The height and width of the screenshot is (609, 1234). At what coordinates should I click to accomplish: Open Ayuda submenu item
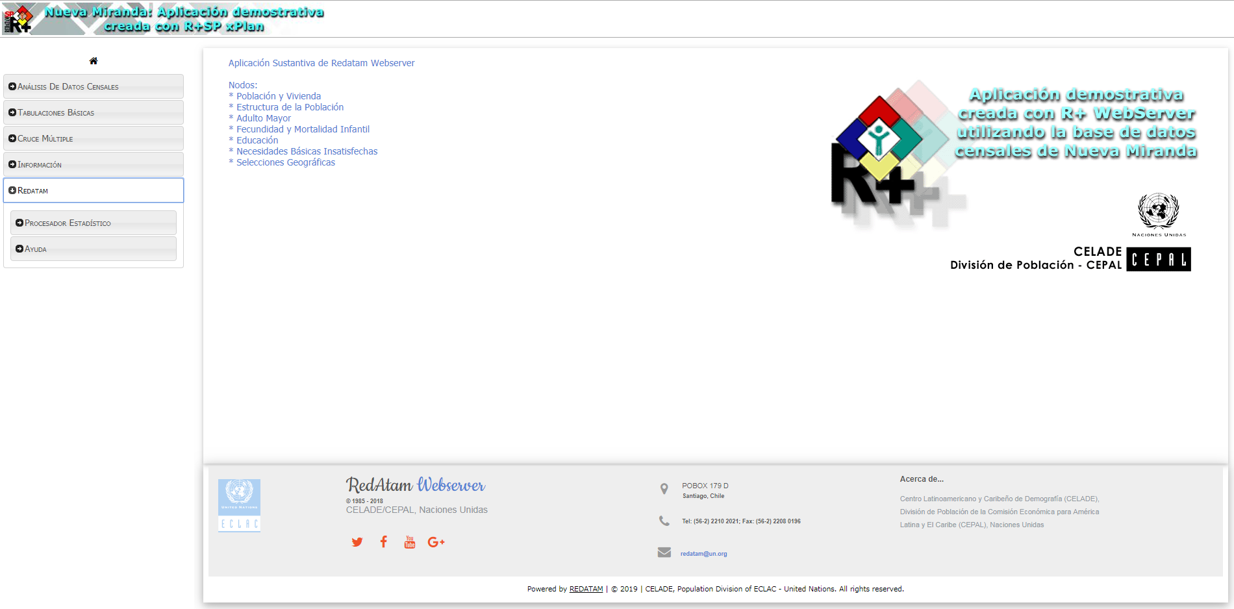pos(94,249)
